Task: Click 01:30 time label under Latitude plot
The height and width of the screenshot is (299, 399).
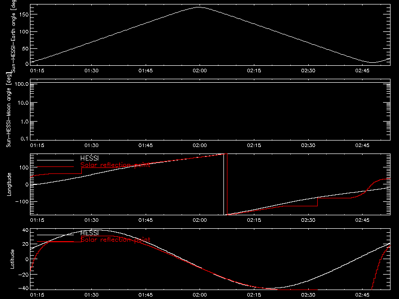Action: pos(91,295)
